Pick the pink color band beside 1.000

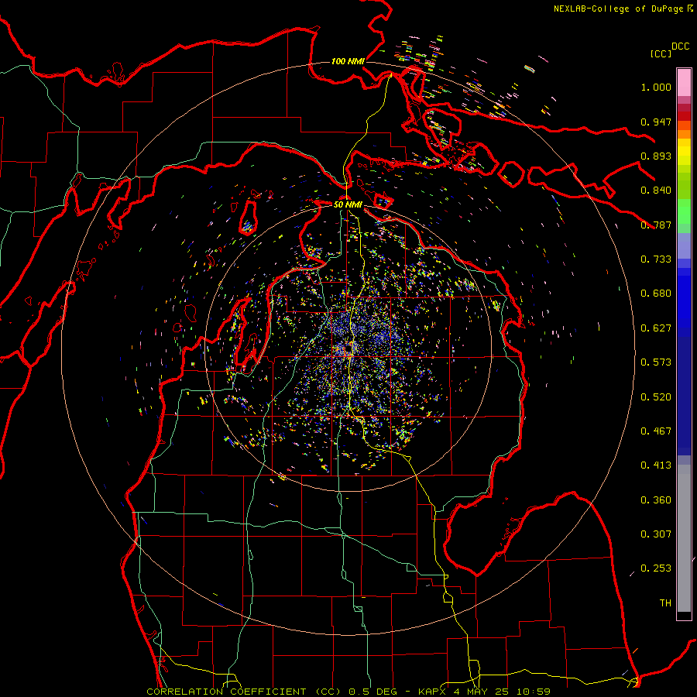coord(684,83)
